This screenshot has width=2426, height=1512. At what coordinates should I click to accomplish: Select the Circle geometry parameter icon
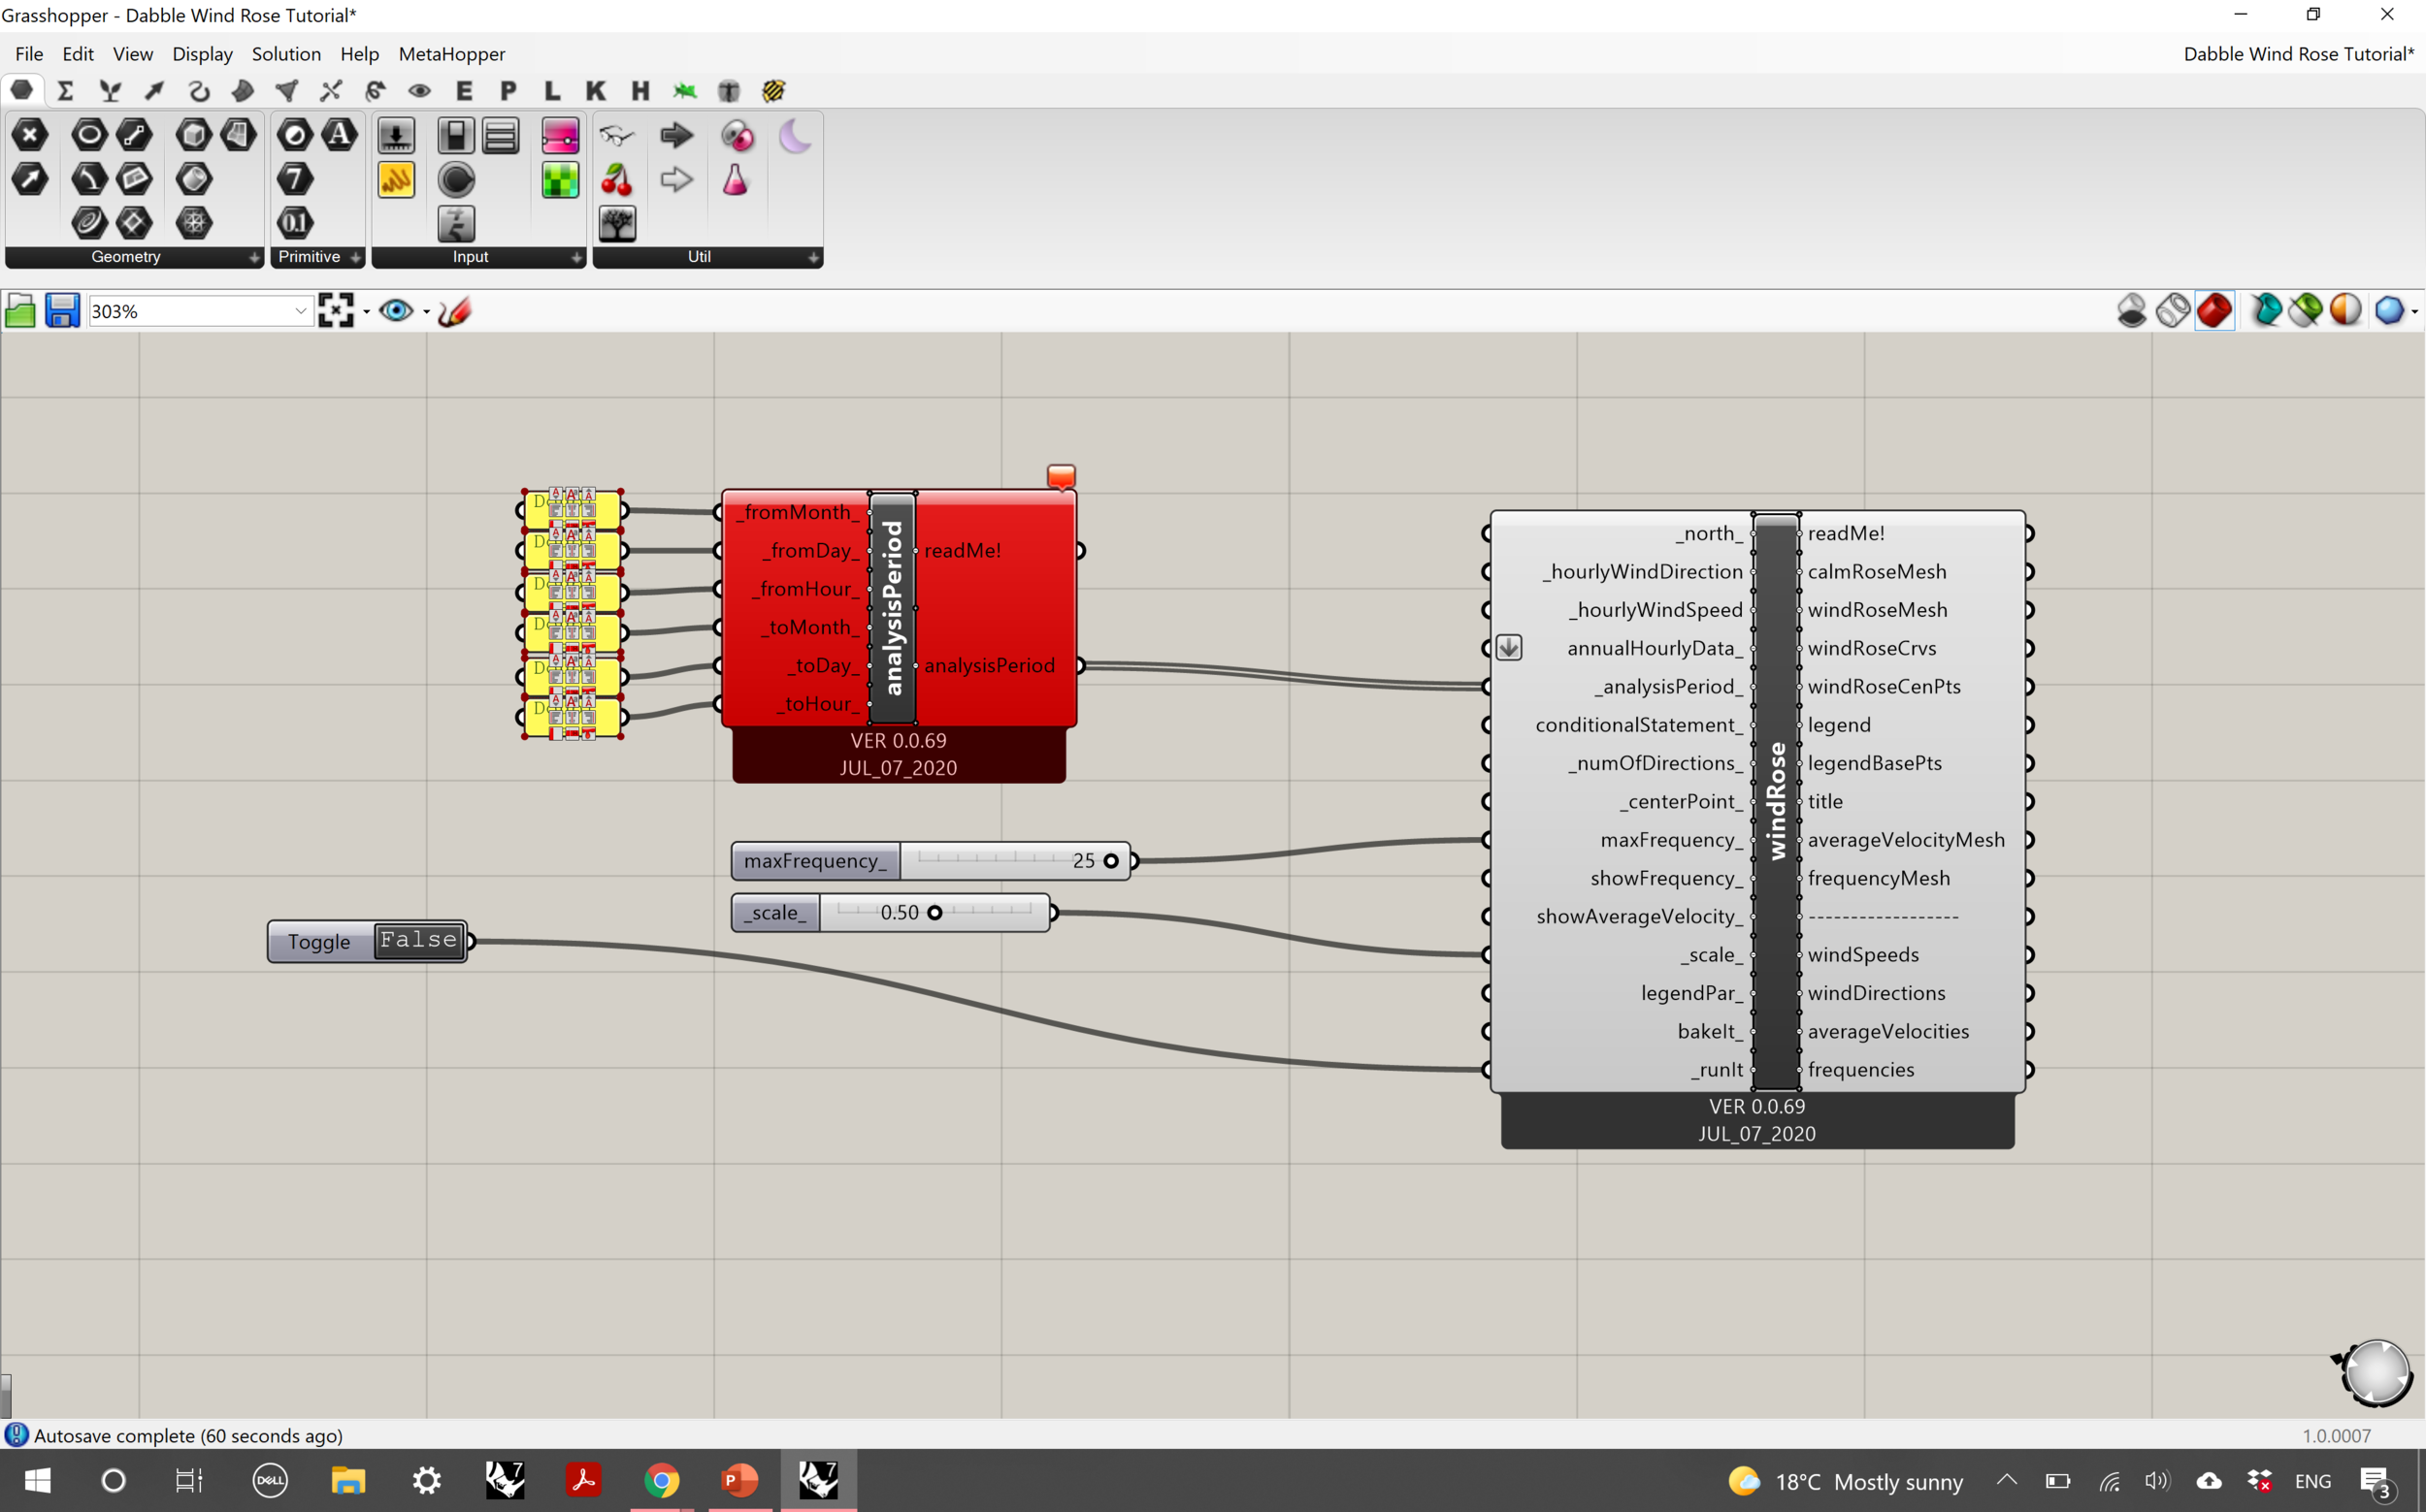[89, 135]
